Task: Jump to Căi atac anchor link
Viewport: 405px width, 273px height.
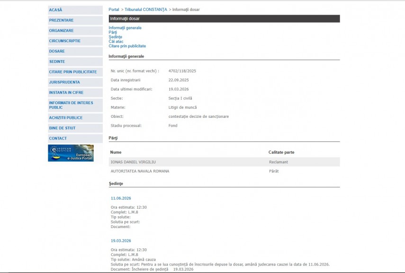Action: pyautogui.click(x=116, y=42)
